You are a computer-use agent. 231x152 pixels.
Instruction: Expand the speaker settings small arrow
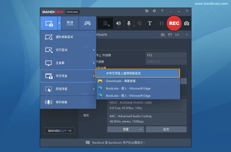(x=118, y=27)
